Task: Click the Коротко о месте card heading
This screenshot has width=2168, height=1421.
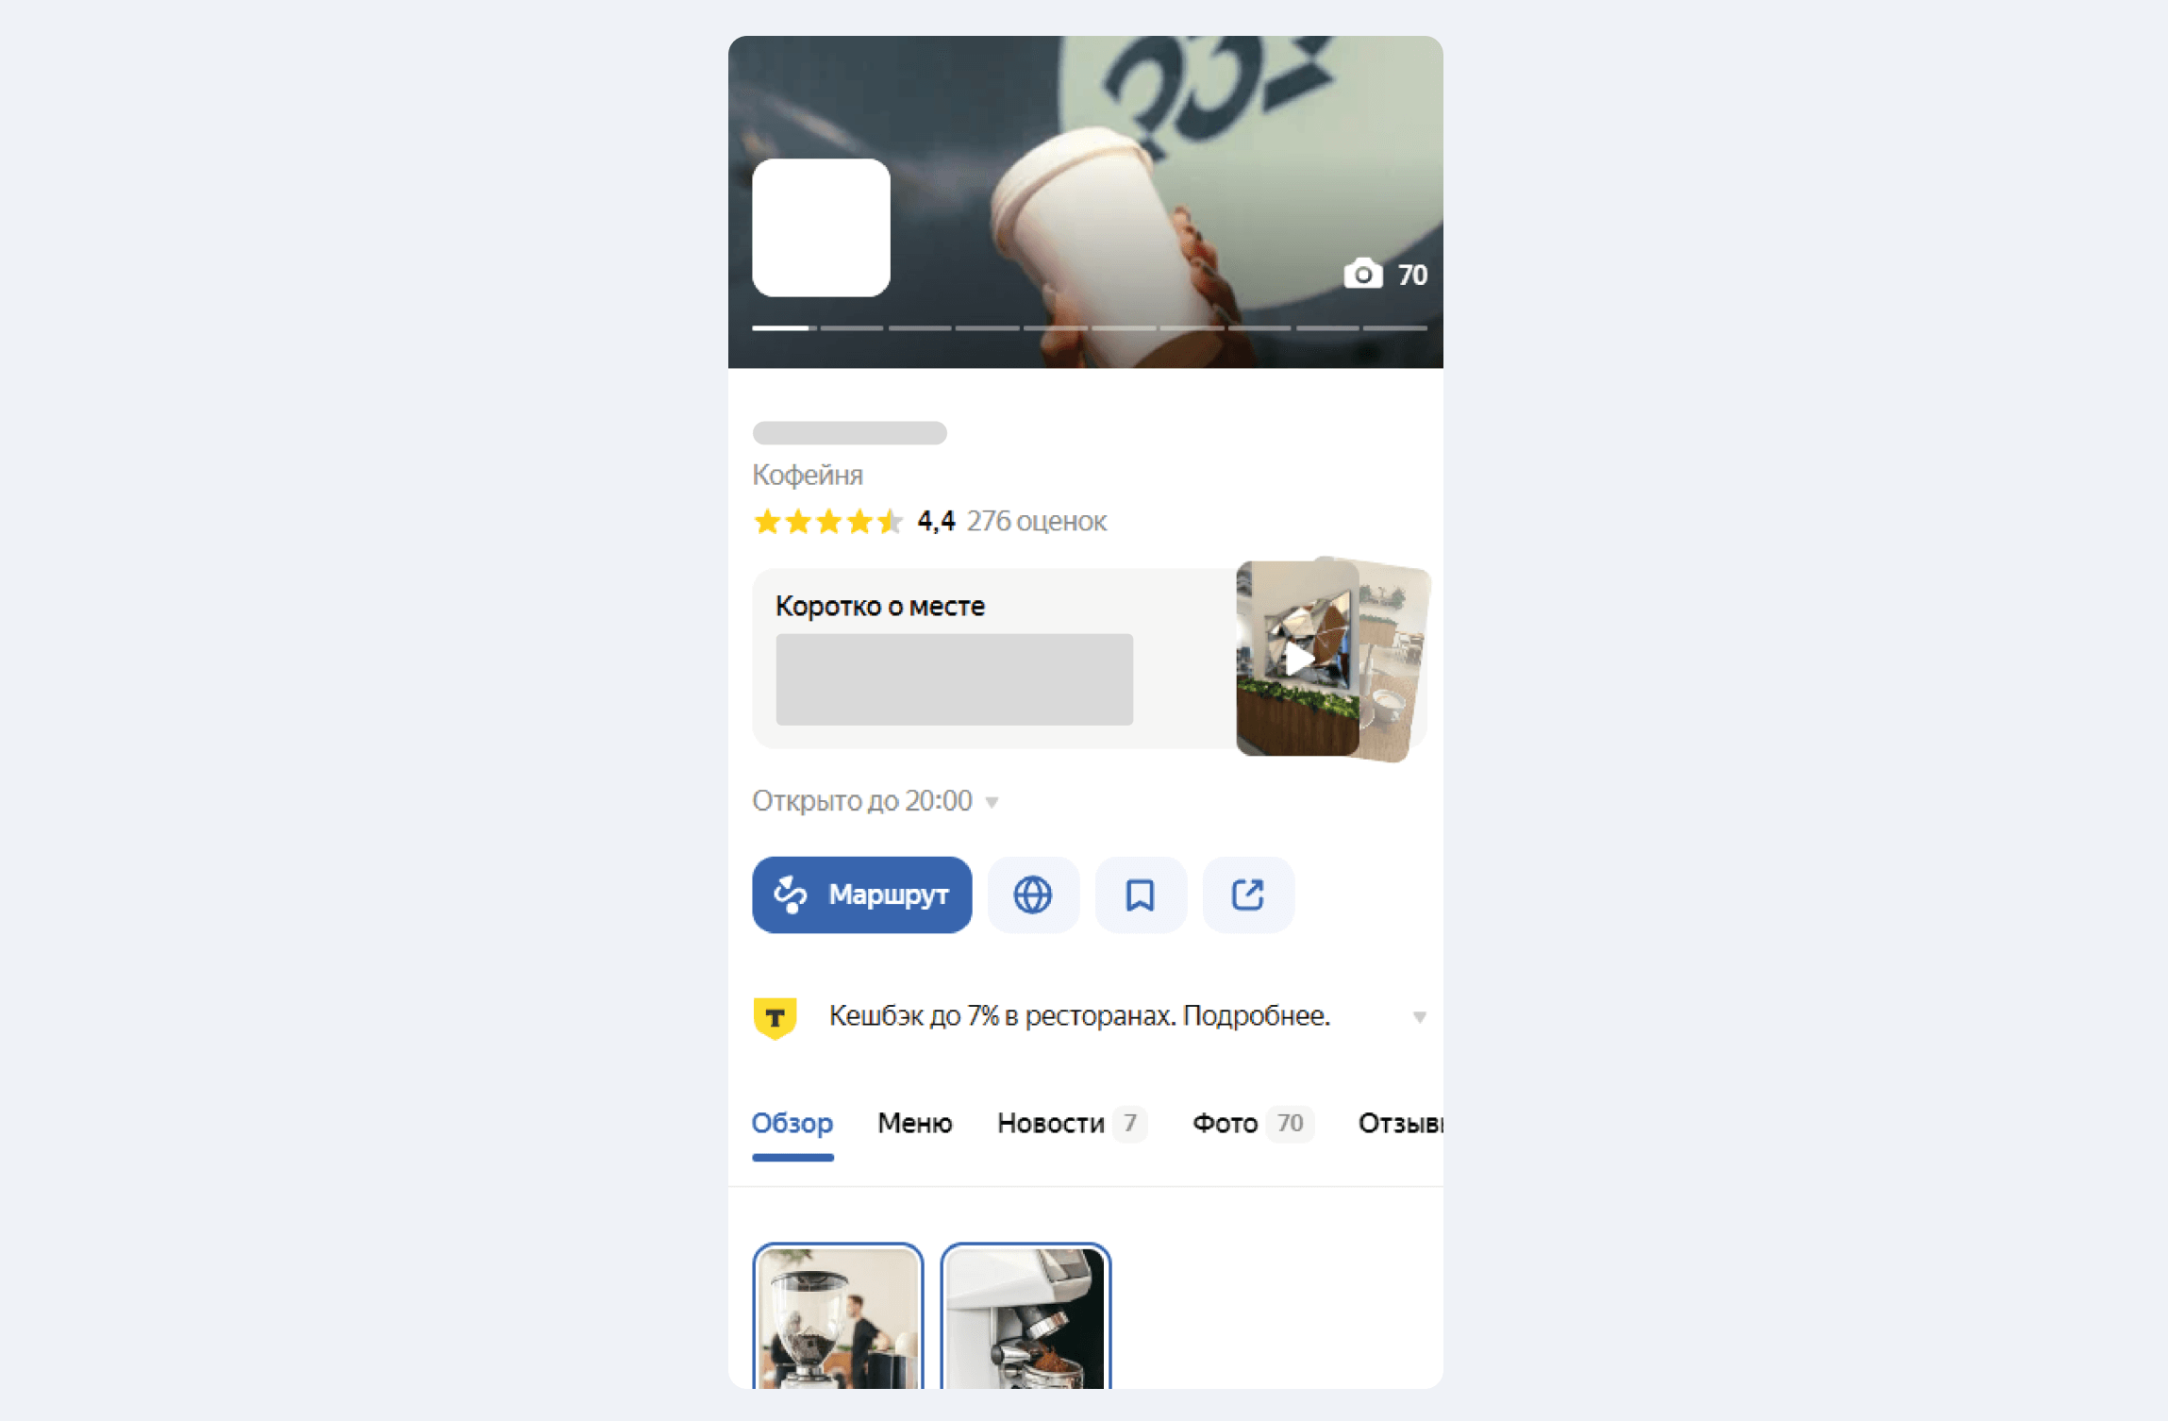Action: [x=880, y=606]
